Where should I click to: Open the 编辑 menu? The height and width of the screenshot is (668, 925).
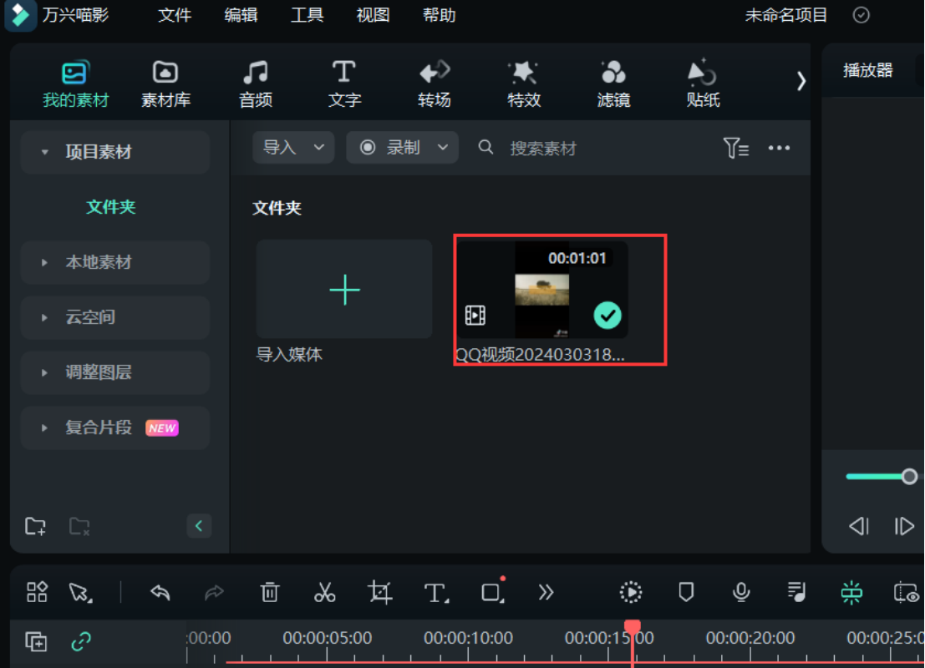pos(241,15)
